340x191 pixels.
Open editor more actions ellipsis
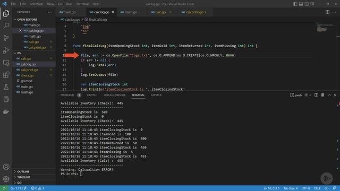(x=334, y=12)
